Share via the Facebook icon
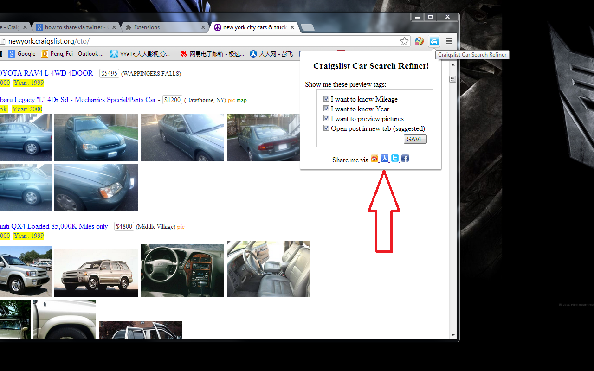594x371 pixels. (x=405, y=159)
